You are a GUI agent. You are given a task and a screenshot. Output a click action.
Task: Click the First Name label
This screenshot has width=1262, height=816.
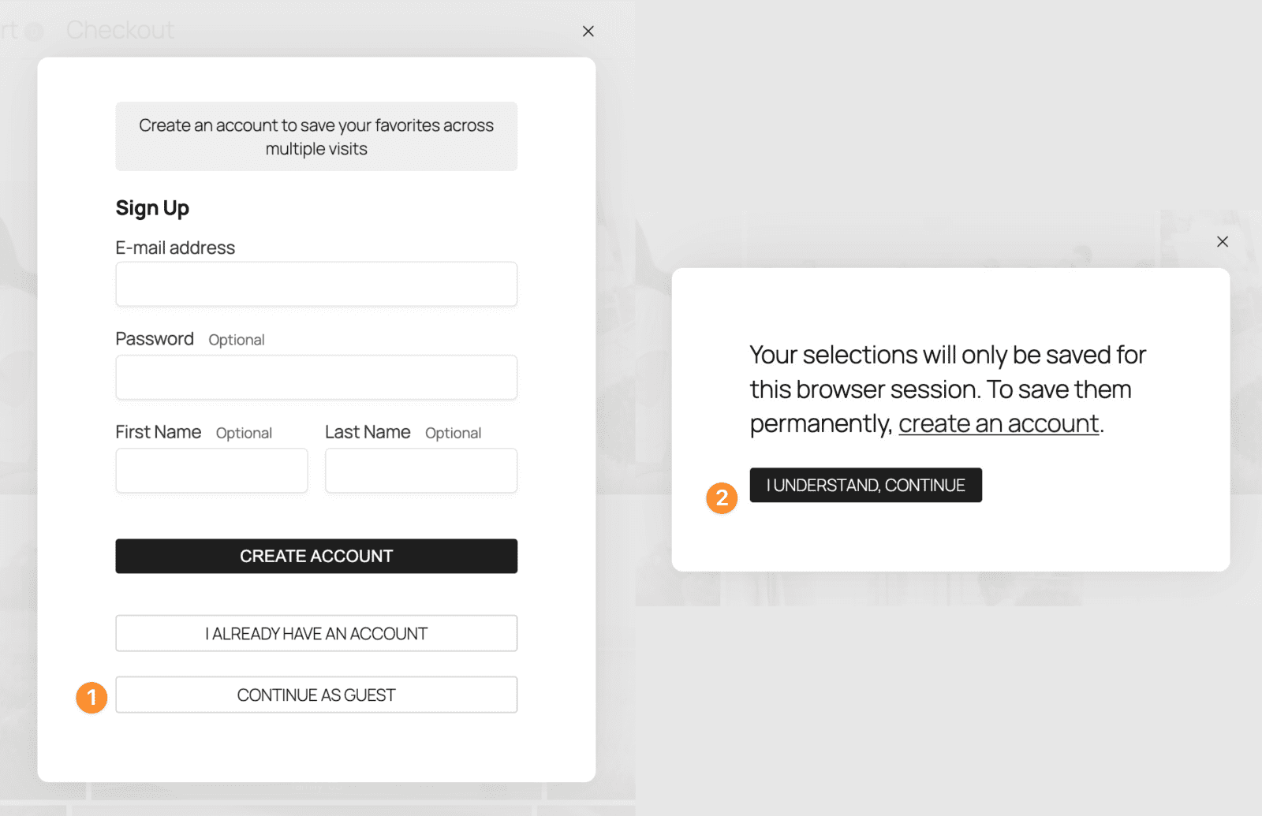[159, 432]
